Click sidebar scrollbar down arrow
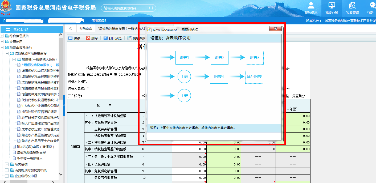This screenshot has width=376, height=183. tap(61, 175)
